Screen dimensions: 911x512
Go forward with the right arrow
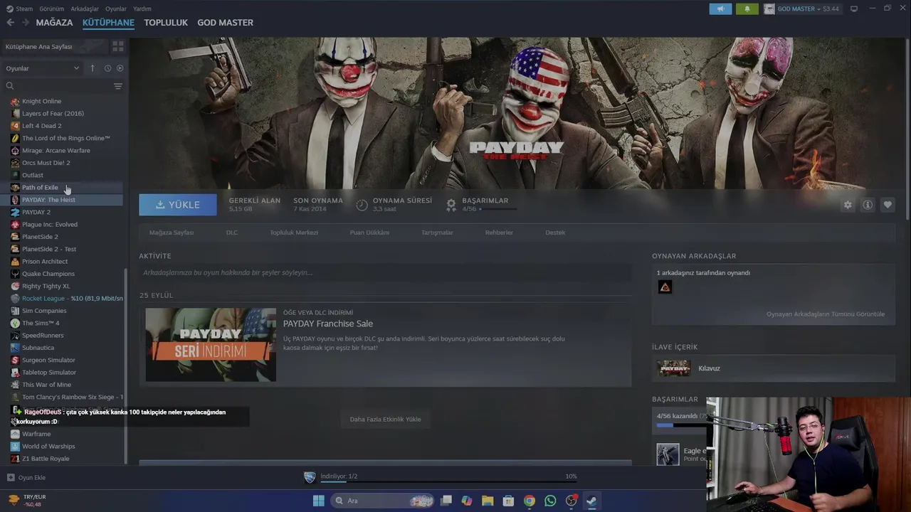26,23
